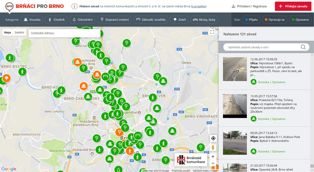This screenshot has height=172, width=314.
Task: Switch map to Mapa view
Action: coord(7,33)
